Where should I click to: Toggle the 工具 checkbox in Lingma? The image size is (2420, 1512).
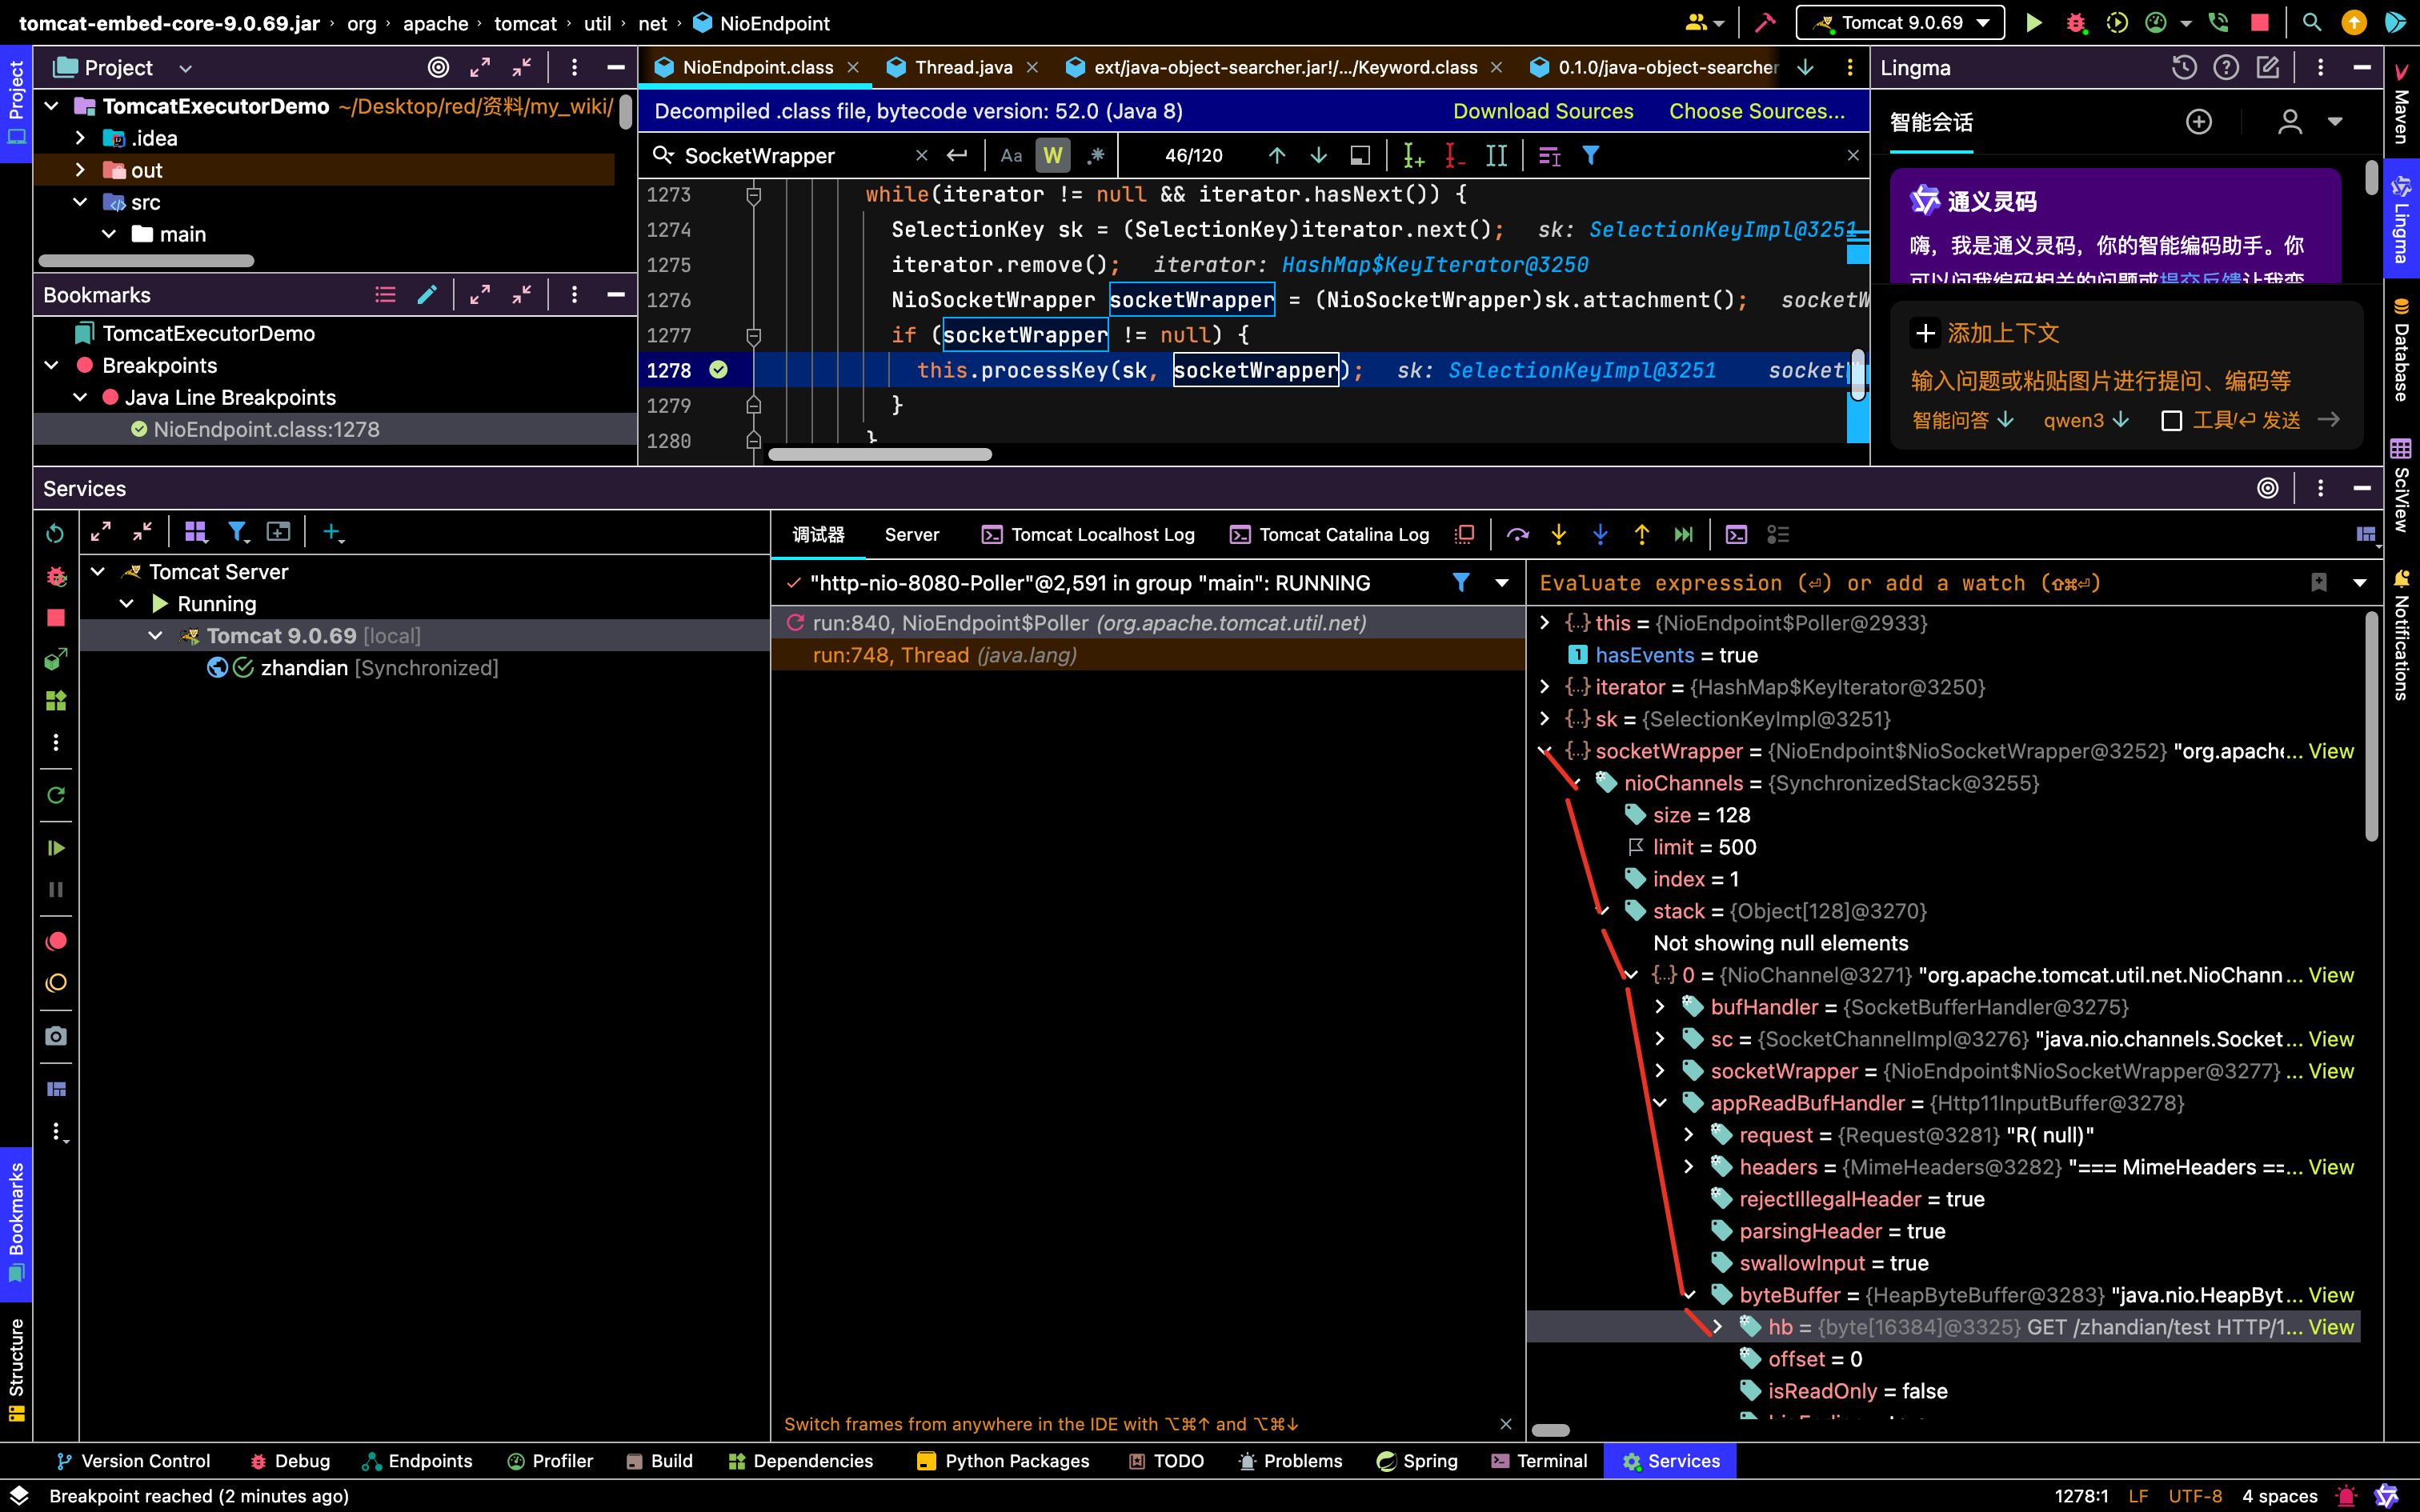[2171, 420]
